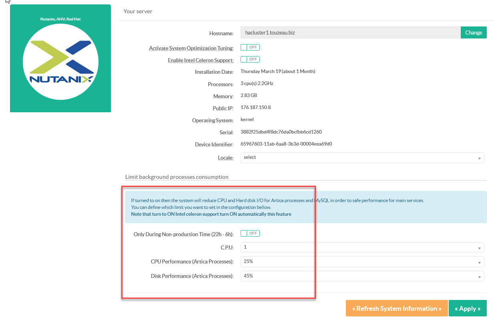The height and width of the screenshot is (318, 498).
Task: Enable the Intel Celeron Support switch
Action: [250, 59]
